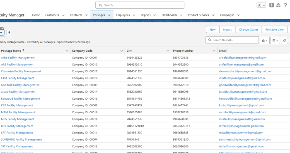Screen dimensions: 290x153
Task: Expand the Reports tab chevron
Action: (x=155, y=15)
